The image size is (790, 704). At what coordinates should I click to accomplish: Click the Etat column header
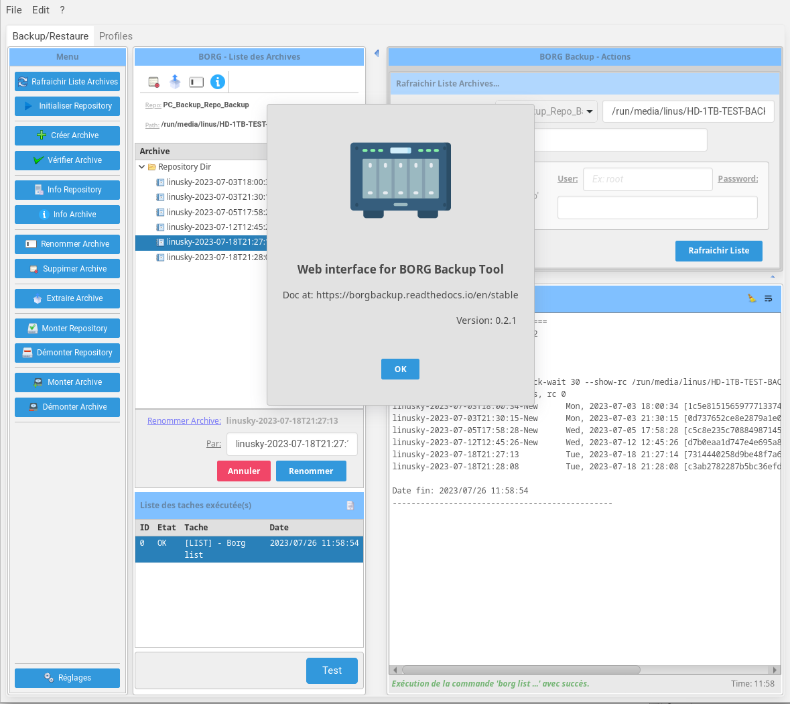point(166,528)
